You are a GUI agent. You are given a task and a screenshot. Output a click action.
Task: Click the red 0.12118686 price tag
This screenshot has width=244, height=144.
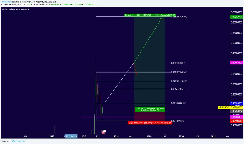point(236,121)
